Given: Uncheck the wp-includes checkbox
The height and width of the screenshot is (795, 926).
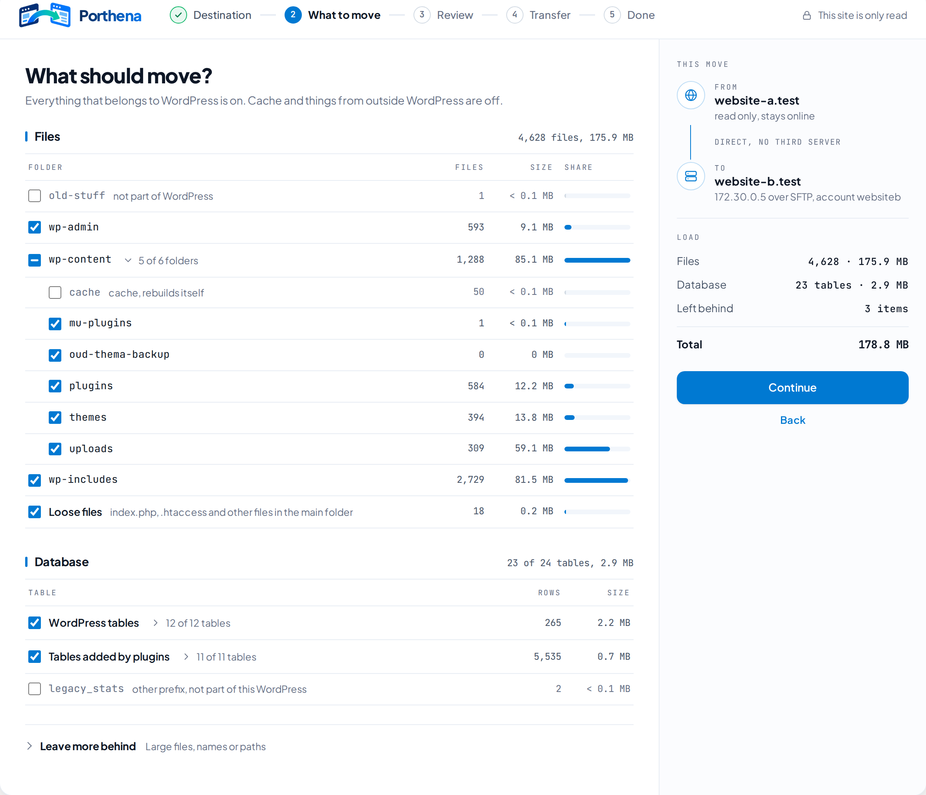Looking at the screenshot, I should pos(35,480).
